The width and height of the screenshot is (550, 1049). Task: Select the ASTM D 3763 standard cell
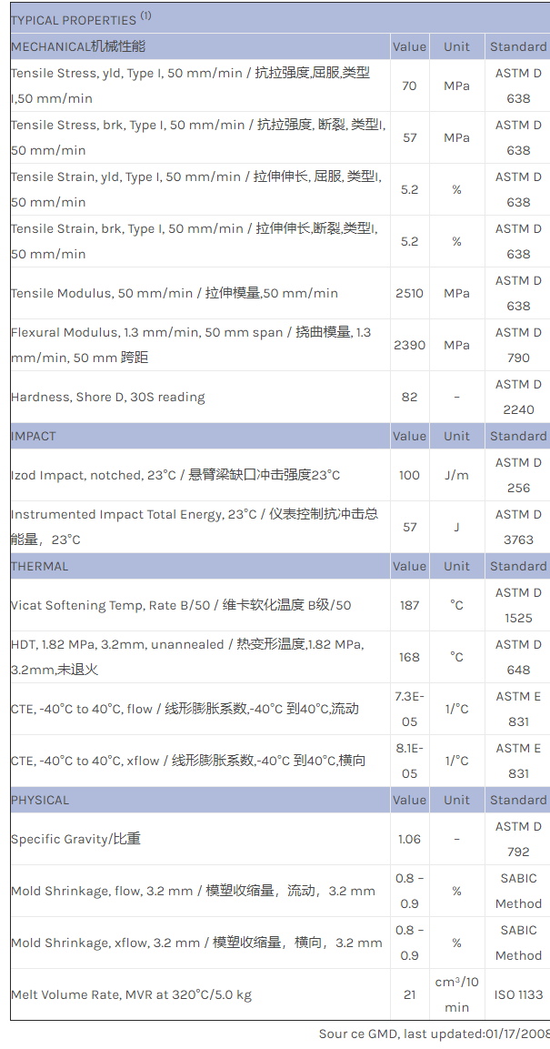point(518,527)
